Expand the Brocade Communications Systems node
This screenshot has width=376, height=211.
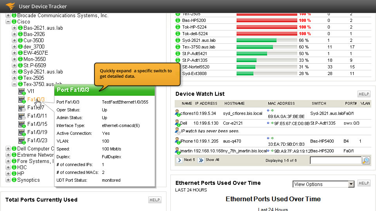click(8, 15)
